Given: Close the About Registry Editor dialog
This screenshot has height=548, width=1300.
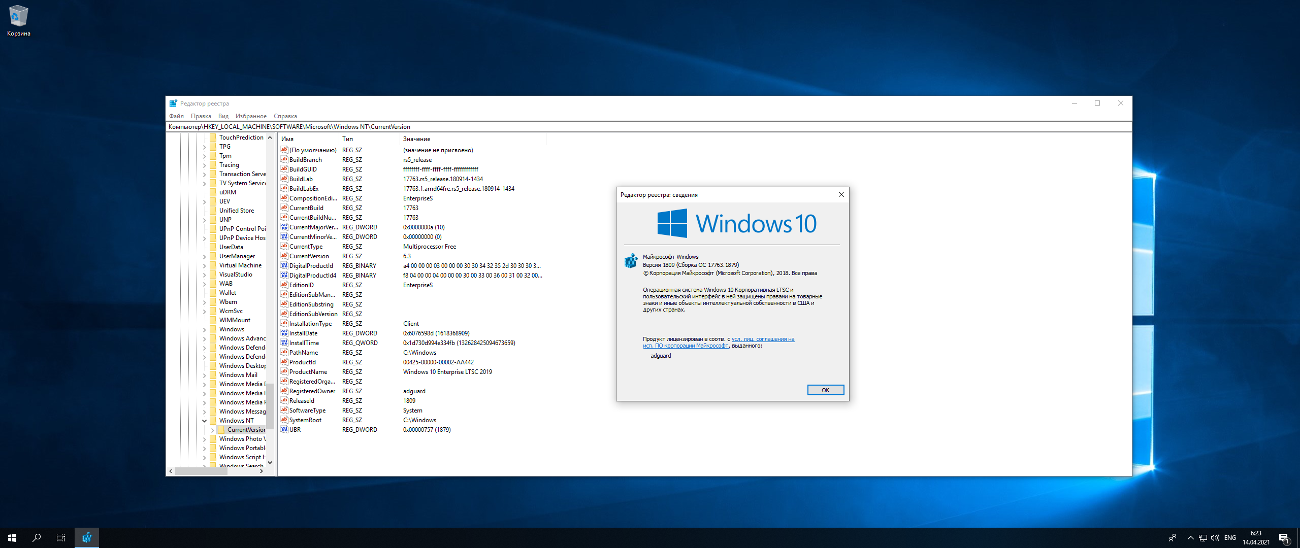Looking at the screenshot, I should pyautogui.click(x=841, y=195).
